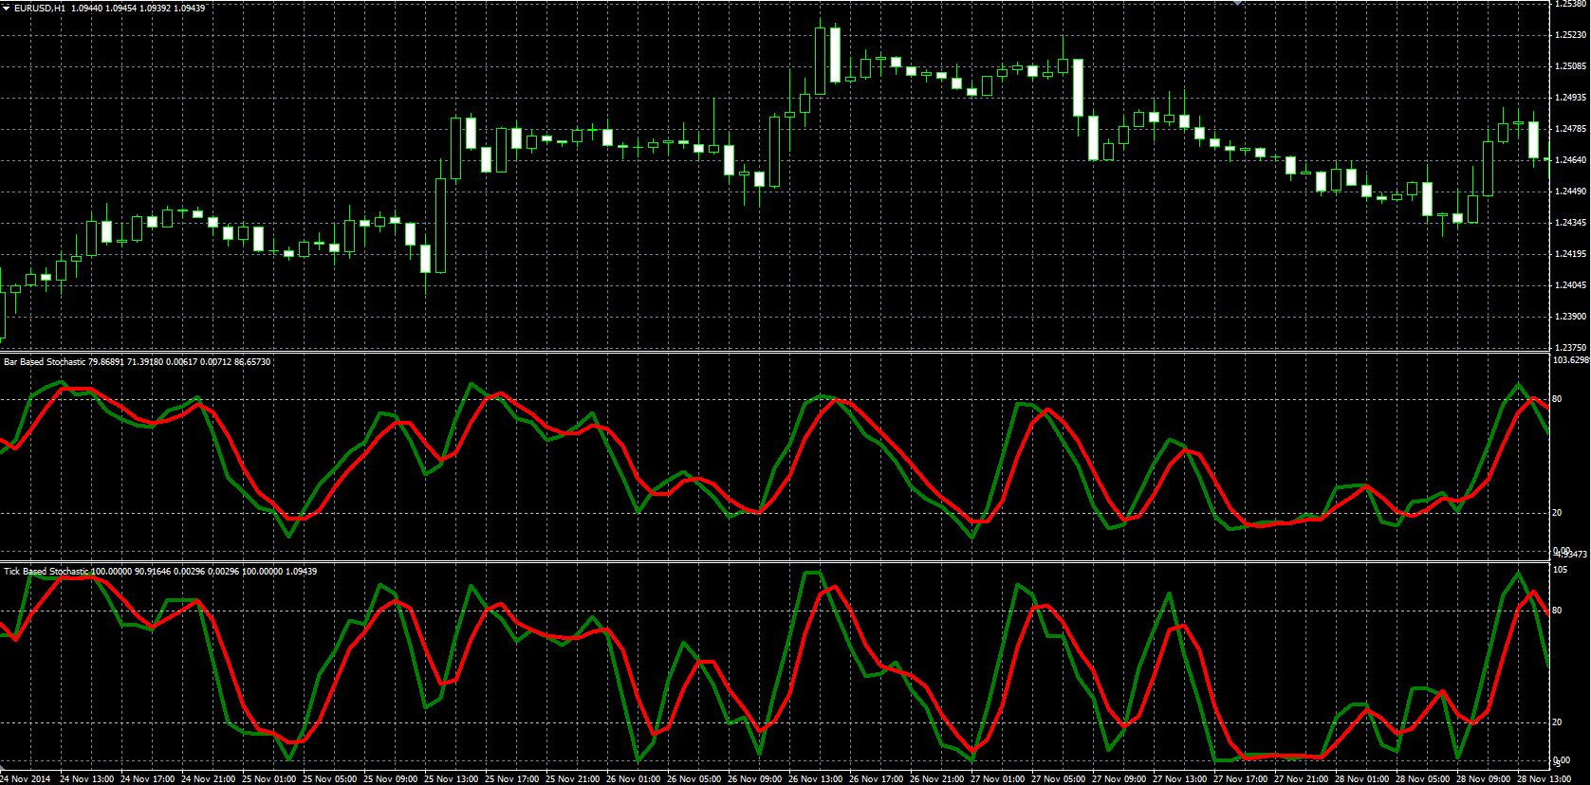Click price label 1.23900 on the scale

1570,317
